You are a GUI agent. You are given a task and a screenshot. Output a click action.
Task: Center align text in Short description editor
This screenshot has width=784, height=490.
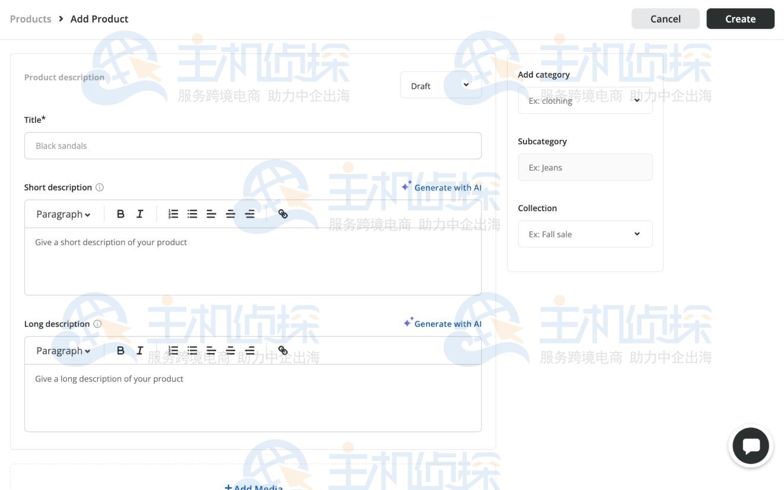230,214
